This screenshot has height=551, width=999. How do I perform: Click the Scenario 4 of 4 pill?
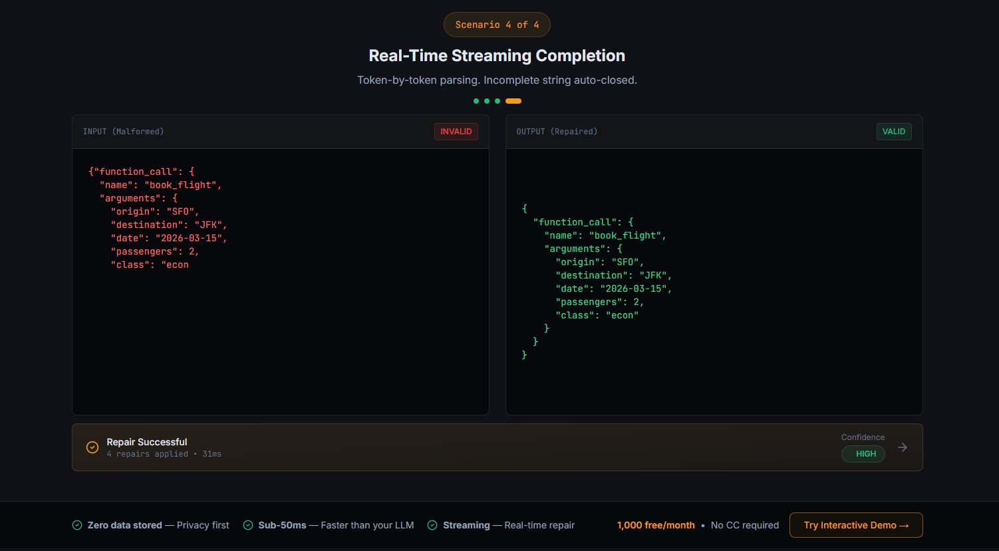497,25
